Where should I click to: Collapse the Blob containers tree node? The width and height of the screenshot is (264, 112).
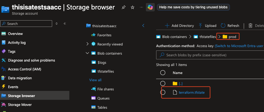(x=87, y=53)
